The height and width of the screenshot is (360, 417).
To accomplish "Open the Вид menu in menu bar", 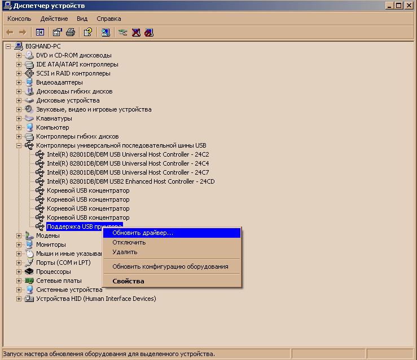I will point(82,19).
